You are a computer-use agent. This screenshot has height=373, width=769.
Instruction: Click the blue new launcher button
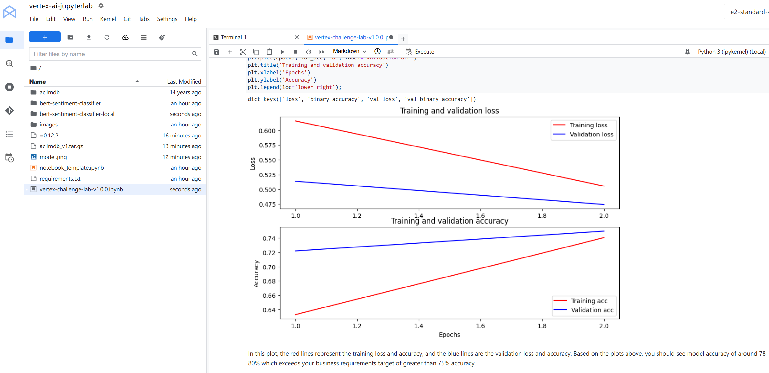(45, 37)
